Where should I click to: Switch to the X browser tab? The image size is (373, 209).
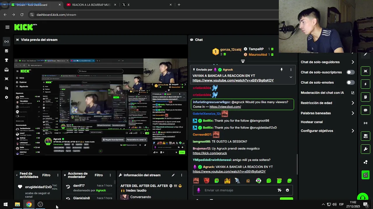click(147, 5)
